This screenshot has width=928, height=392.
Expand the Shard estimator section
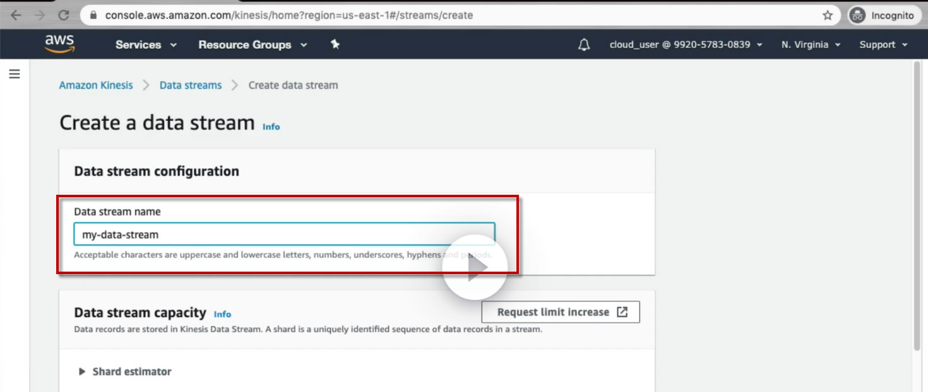coord(125,371)
